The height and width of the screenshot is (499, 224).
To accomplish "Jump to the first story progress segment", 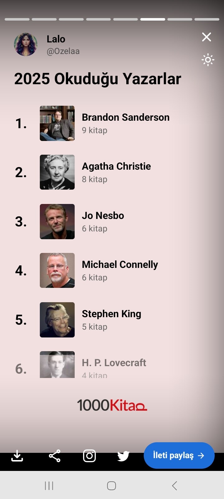I will 17,19.
